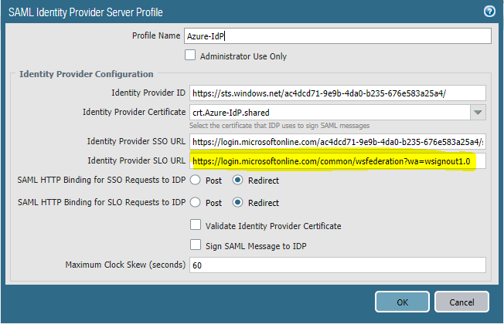The height and width of the screenshot is (324, 504).
Task: Select Redirect for SLO Requests binding
Action: 238,203
